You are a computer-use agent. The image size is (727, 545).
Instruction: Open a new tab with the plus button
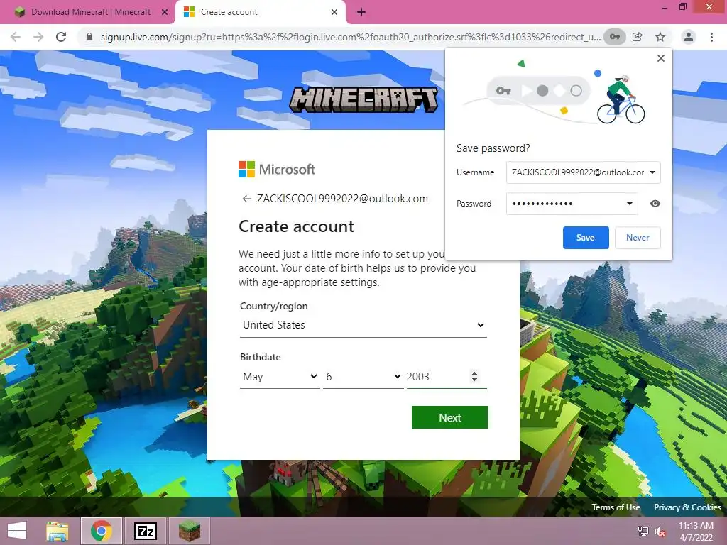coord(361,13)
